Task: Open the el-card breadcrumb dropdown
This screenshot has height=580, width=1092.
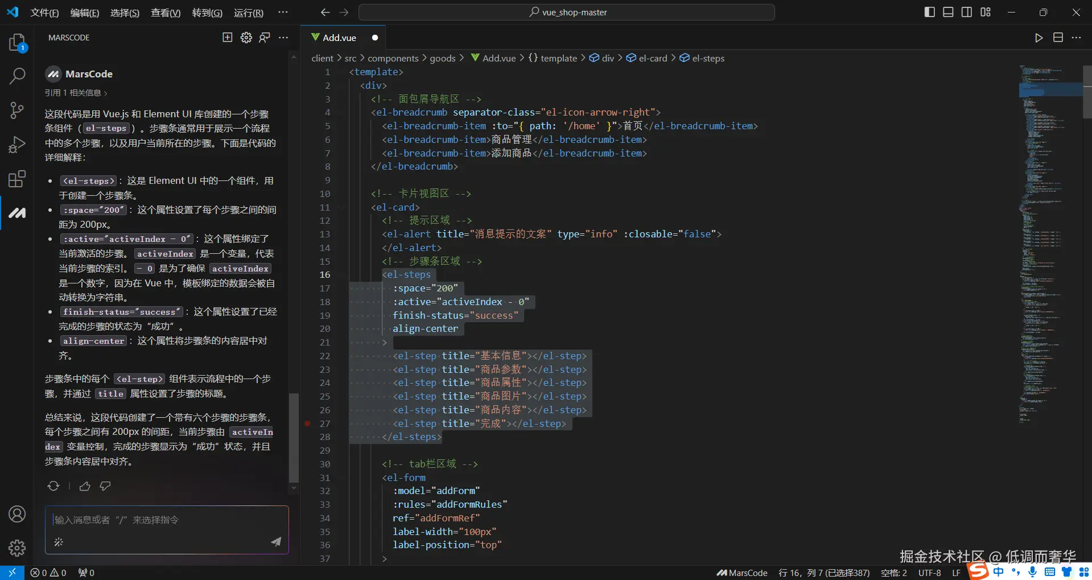Action: [x=652, y=58]
